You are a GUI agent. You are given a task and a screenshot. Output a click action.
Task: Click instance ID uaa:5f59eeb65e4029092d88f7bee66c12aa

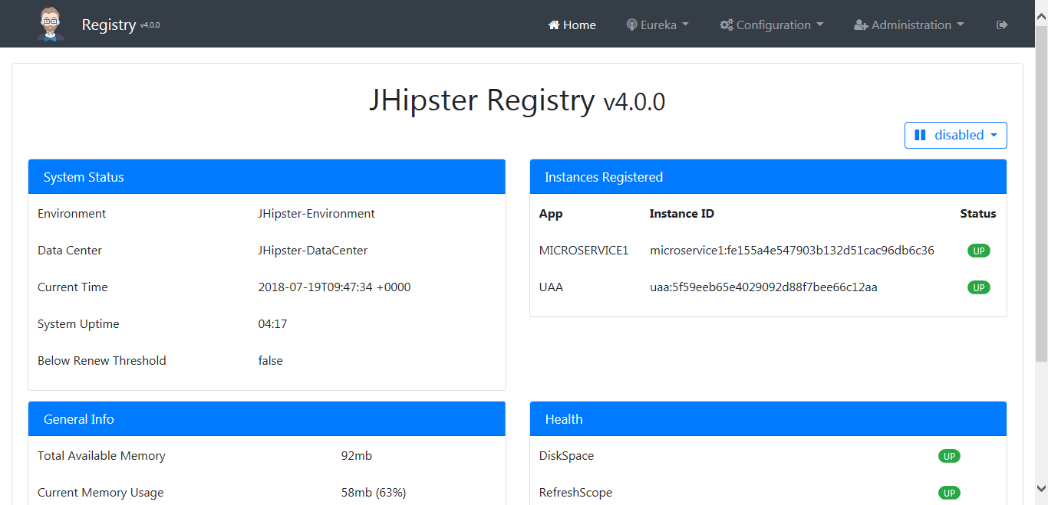(763, 287)
